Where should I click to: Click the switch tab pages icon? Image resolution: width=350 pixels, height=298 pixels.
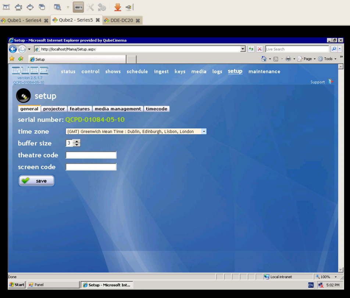42,7
